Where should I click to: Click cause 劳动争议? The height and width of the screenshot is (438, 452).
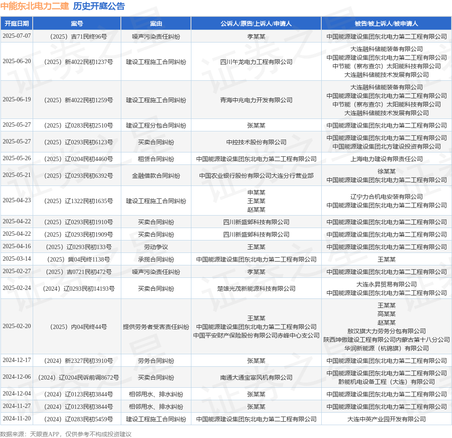tap(156, 247)
